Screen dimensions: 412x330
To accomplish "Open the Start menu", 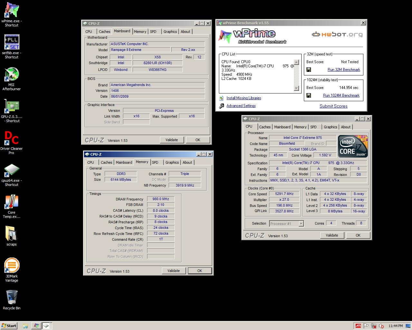I will [9, 326].
